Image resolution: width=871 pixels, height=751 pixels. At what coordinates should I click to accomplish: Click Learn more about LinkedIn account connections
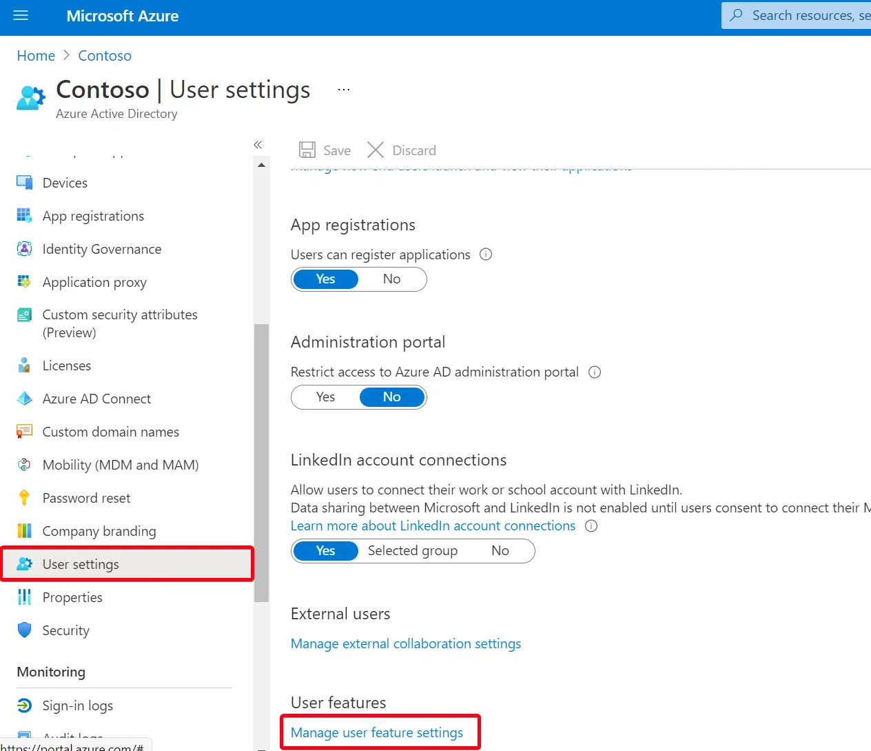click(433, 525)
